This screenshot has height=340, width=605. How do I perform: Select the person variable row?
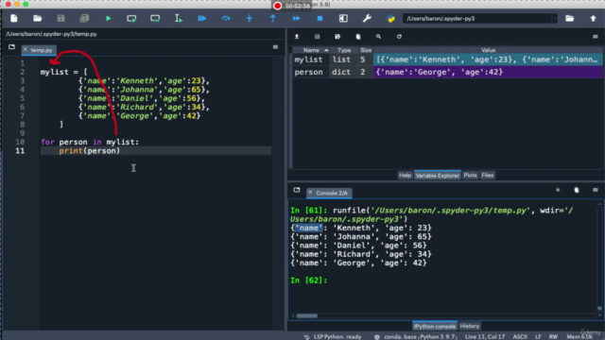(x=447, y=72)
